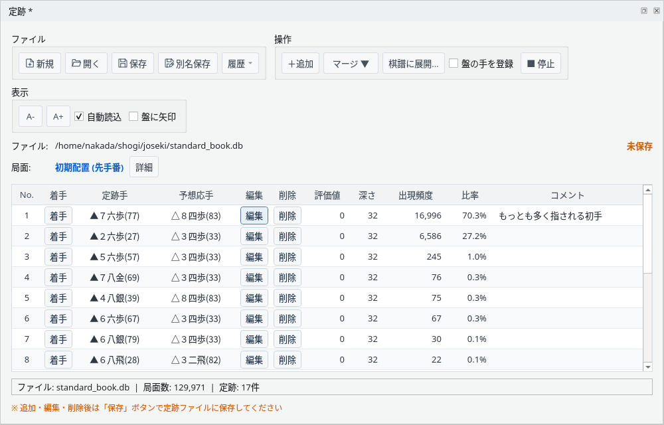
Task: Increase font size with A+ button
Action: [x=58, y=116]
